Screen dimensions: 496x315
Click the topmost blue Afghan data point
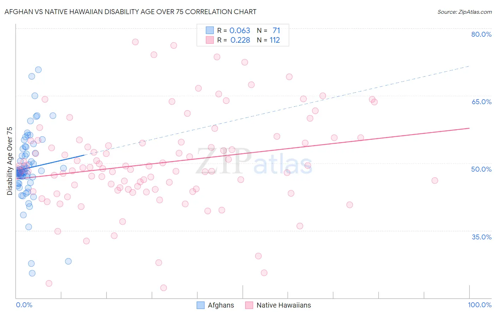click(x=38, y=70)
